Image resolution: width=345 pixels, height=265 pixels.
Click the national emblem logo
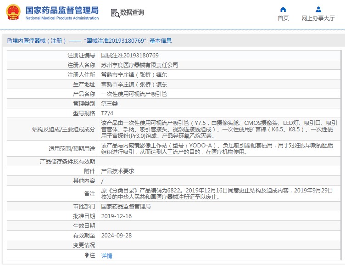13,12
